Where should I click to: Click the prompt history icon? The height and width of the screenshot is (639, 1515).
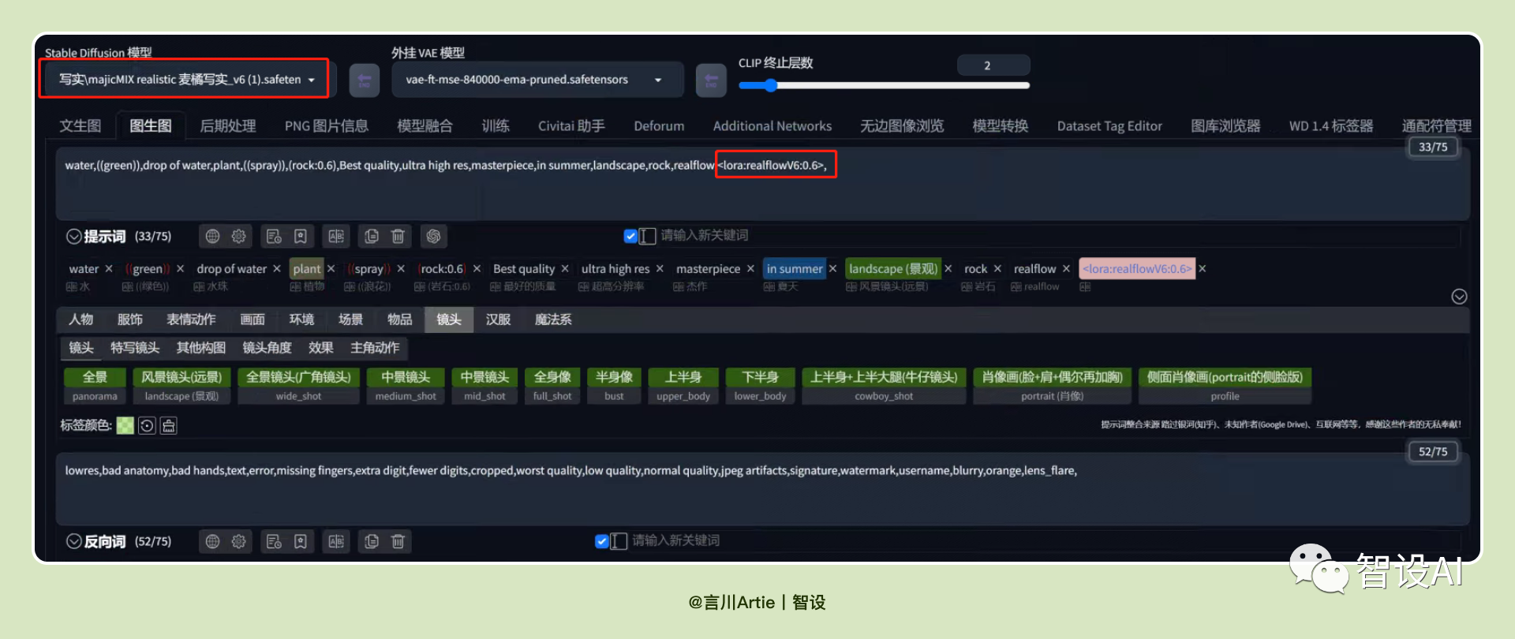(274, 236)
